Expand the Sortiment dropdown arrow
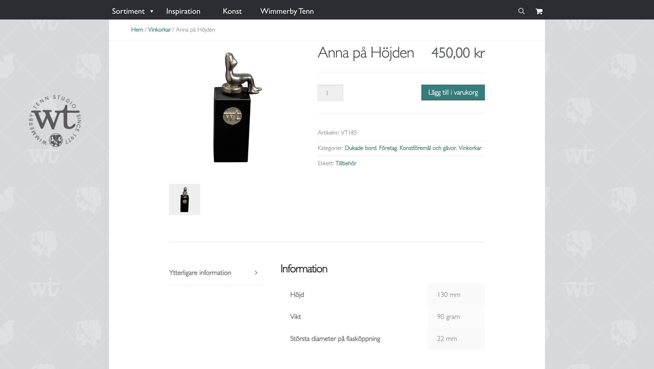654x369 pixels. tap(152, 11)
